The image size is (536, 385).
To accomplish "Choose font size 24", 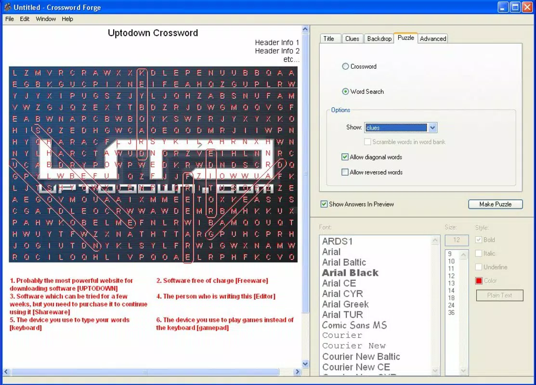I will [451, 305].
